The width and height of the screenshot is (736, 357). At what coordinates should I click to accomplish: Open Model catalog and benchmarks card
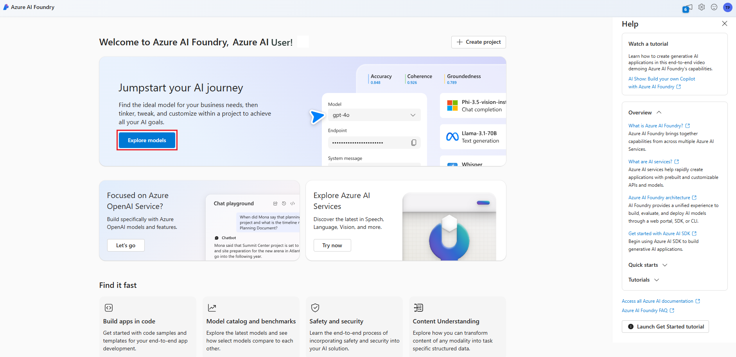251,327
